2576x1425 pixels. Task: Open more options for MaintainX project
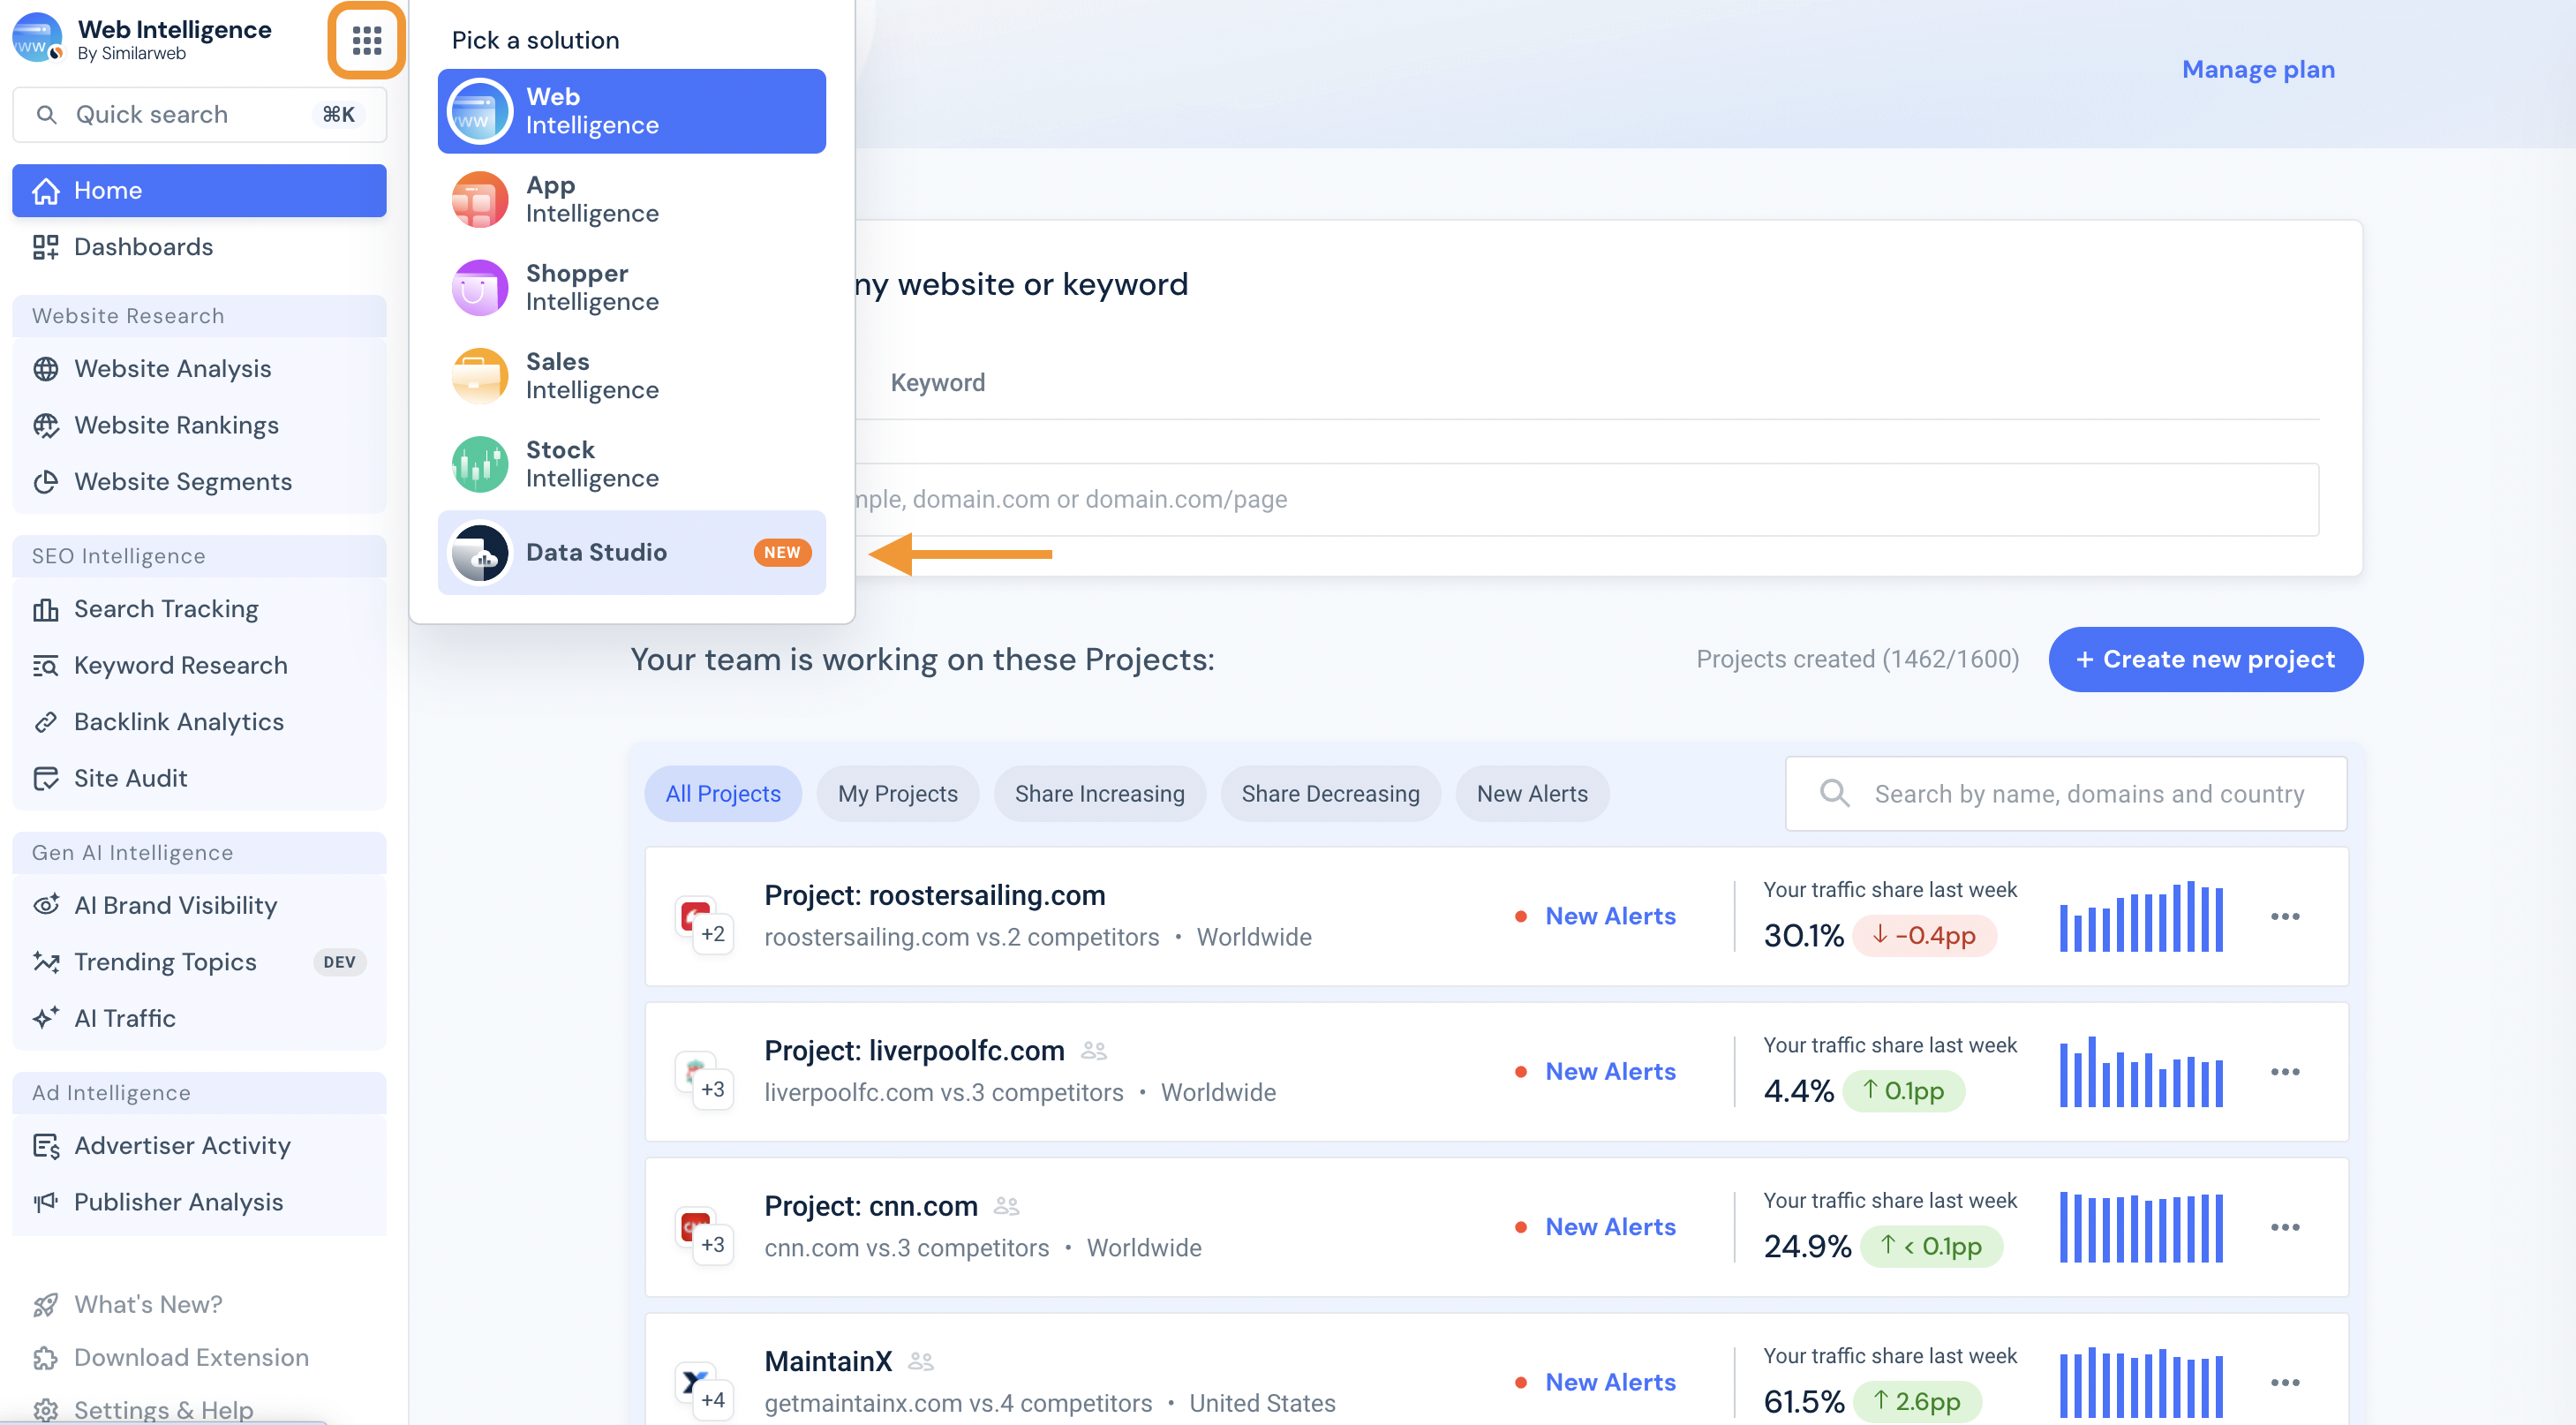(x=2285, y=1383)
